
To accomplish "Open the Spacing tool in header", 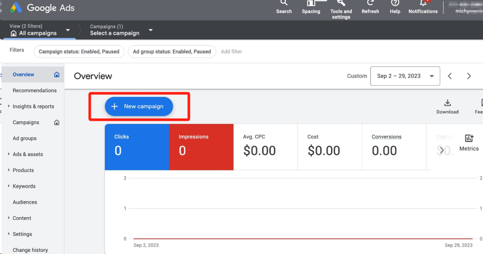I will pos(311,3).
